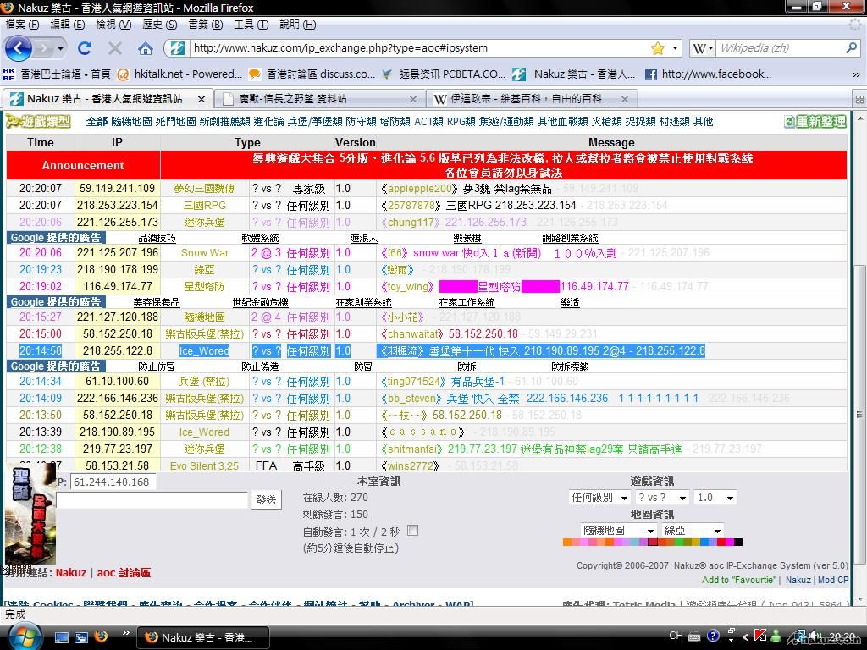Viewport: 867px width, 650px height.
Task: Switch to the 魔獸-信長之野望 資料站 tab
Action: coord(319,100)
